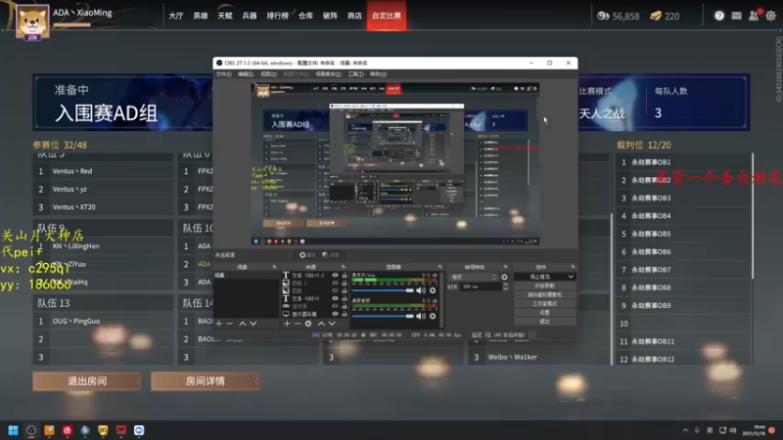Toggle visibility of 文本 (GDI+) 2 source
The height and width of the screenshot is (440, 783).
pos(335,275)
